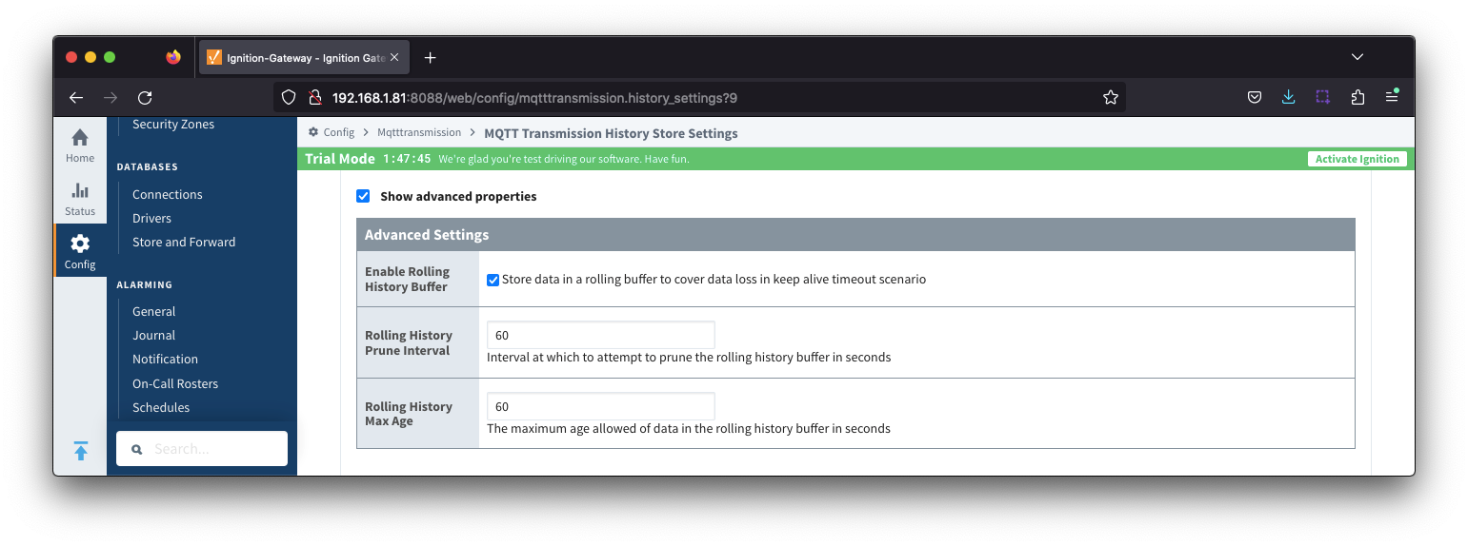Viewport: 1468px width, 546px height.
Task: Toggle Enable Rolling History Buffer checkbox
Action: click(x=493, y=280)
